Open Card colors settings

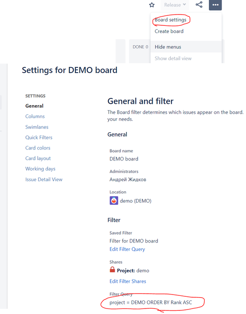pyautogui.click(x=38, y=148)
